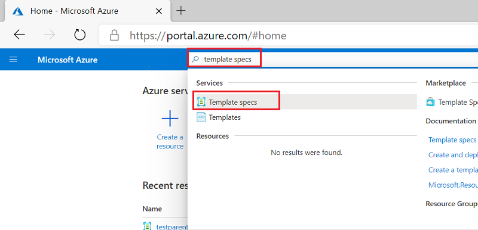Open the Azure portal hamburger menu
This screenshot has height=230, width=478.
13,59
